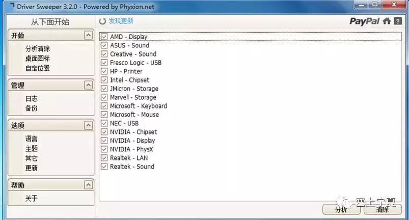Screen dimensions: 409x220
Task: Select the JMicron - Storage list text
Action: click(134, 89)
